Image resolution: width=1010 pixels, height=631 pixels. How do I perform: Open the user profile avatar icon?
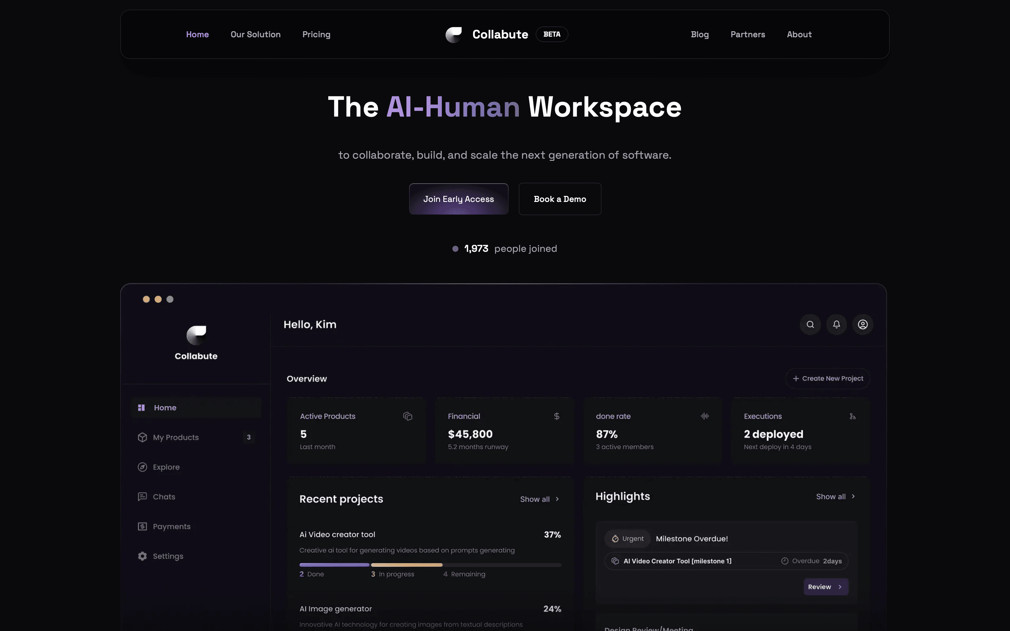(x=863, y=324)
